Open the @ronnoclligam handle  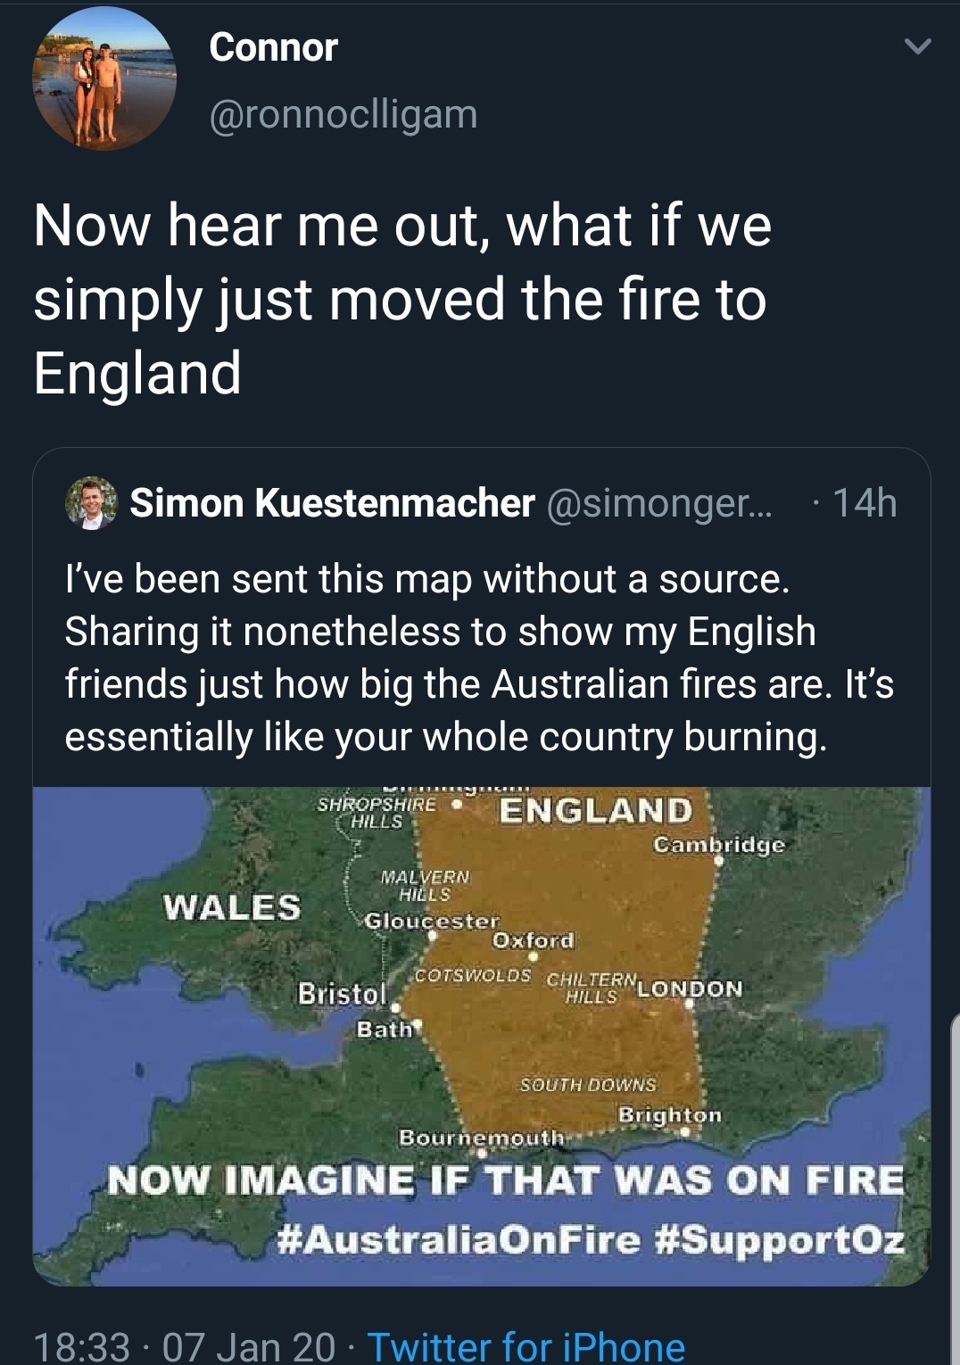343,114
